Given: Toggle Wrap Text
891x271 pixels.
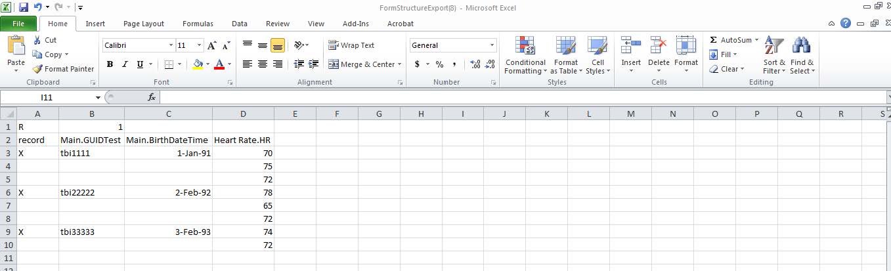Looking at the screenshot, I should coord(351,45).
